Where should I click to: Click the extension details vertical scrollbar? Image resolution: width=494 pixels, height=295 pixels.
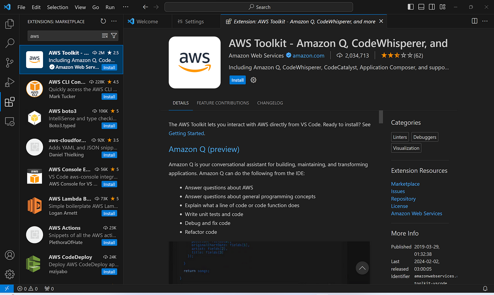[381, 117]
